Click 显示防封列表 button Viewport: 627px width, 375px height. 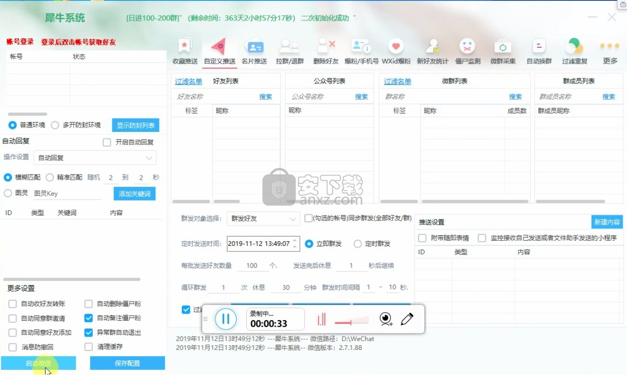tap(135, 125)
